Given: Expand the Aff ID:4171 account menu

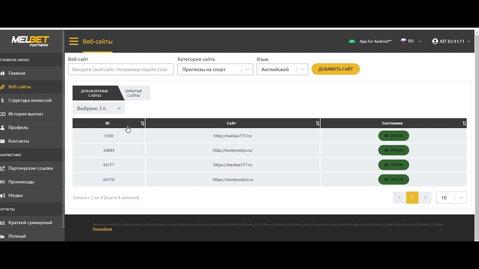Looking at the screenshot, I should (x=451, y=41).
